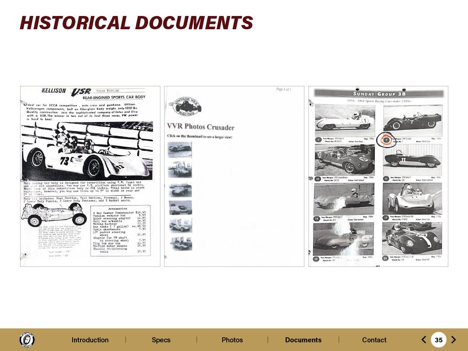Click the VVR Photos Crusader heading
The image size is (468, 351).
coord(200,127)
